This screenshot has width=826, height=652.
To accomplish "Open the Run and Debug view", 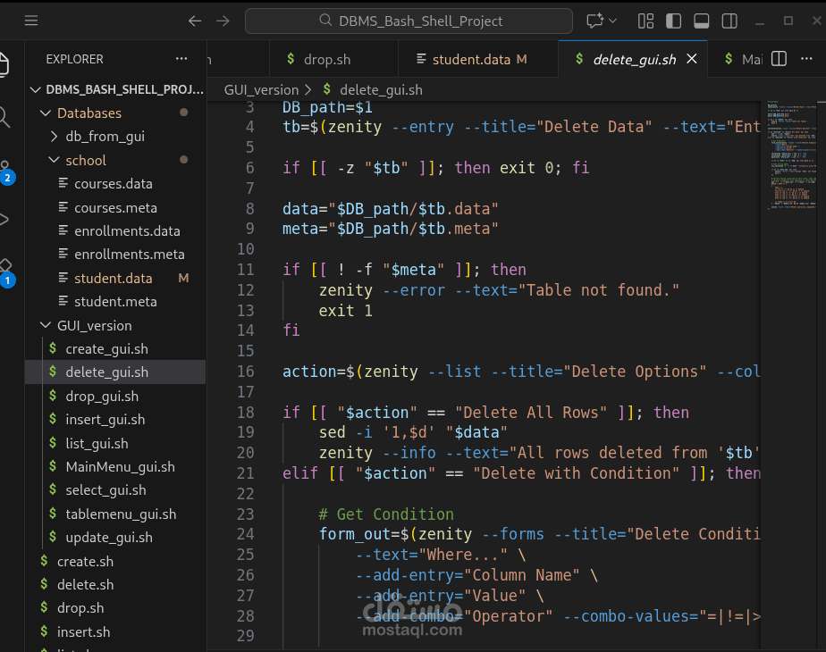I will (4, 219).
